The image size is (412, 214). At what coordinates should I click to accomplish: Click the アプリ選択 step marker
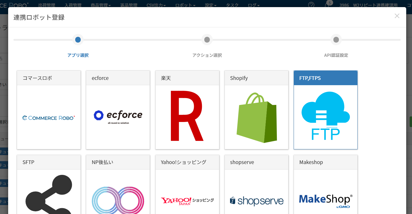point(78,40)
